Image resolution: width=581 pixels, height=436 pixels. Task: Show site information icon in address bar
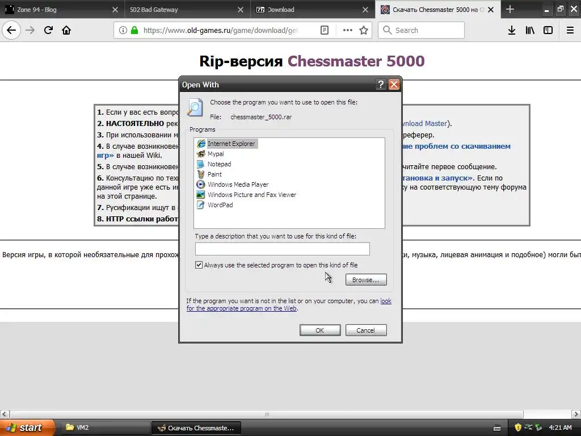point(123,31)
